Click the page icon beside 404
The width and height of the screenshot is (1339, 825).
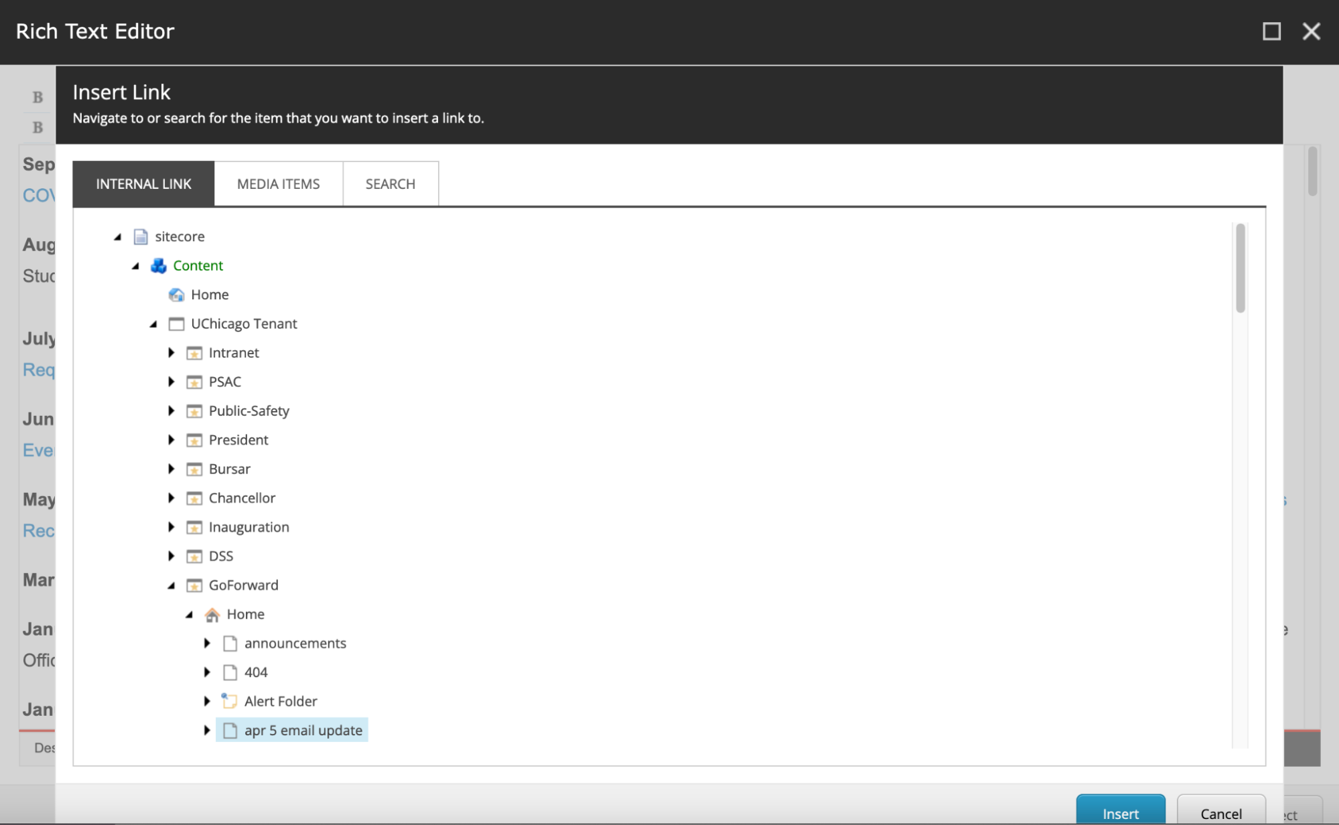tap(230, 672)
